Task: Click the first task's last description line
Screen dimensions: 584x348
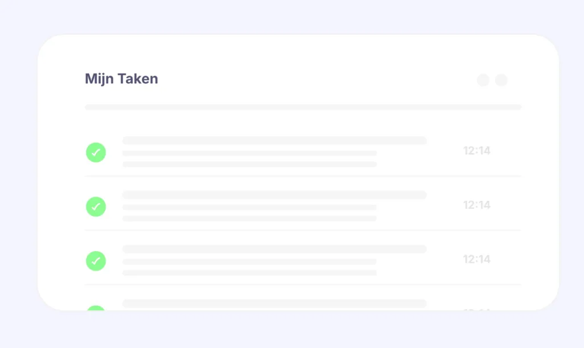Action: coord(249,164)
